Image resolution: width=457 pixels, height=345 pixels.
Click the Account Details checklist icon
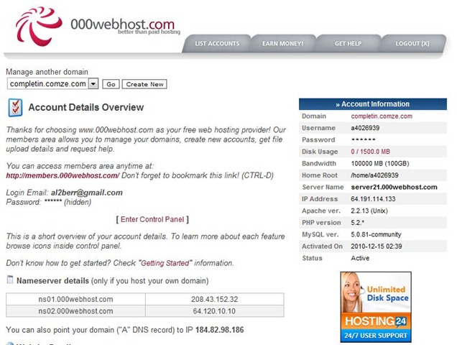click(15, 108)
